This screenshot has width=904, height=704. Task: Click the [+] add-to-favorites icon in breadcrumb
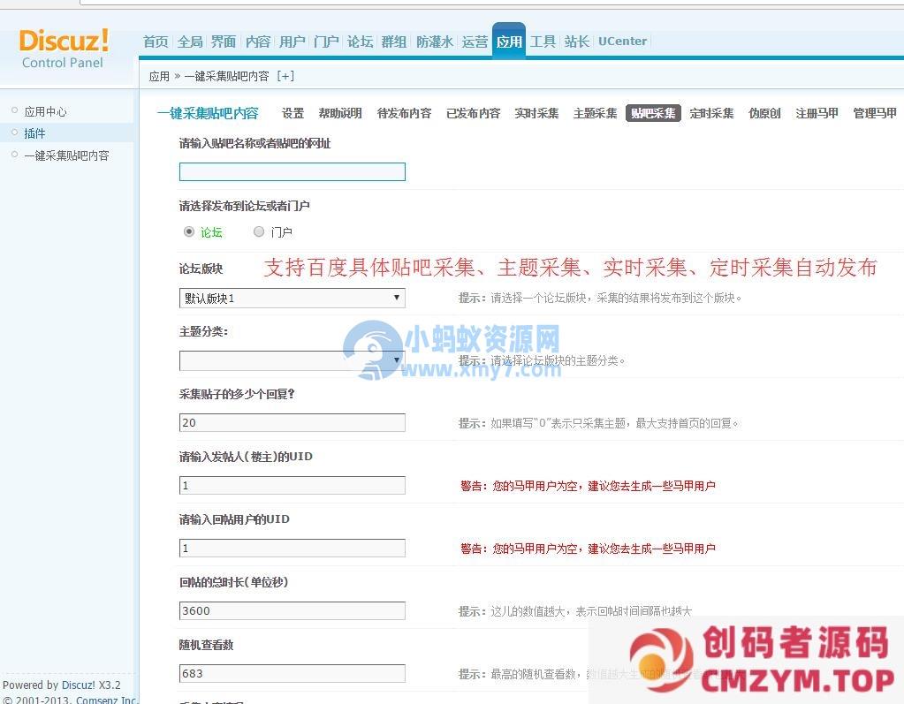tap(285, 76)
